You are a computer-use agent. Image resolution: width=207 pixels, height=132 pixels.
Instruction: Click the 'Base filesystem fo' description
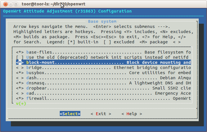pos(168,52)
